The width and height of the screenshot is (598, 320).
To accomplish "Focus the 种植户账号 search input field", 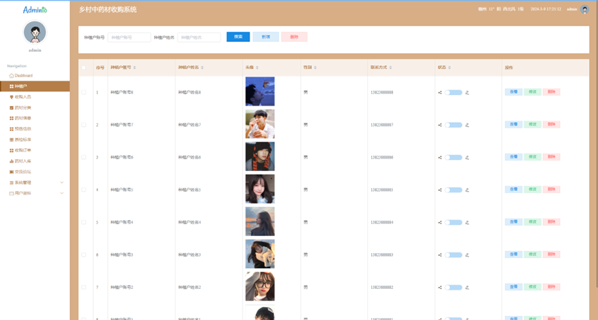I will [x=129, y=37].
